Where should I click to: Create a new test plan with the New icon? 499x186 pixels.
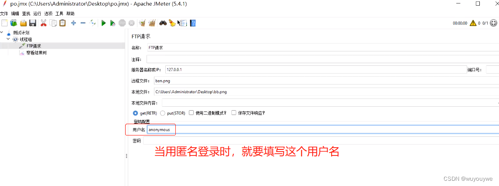[4, 23]
